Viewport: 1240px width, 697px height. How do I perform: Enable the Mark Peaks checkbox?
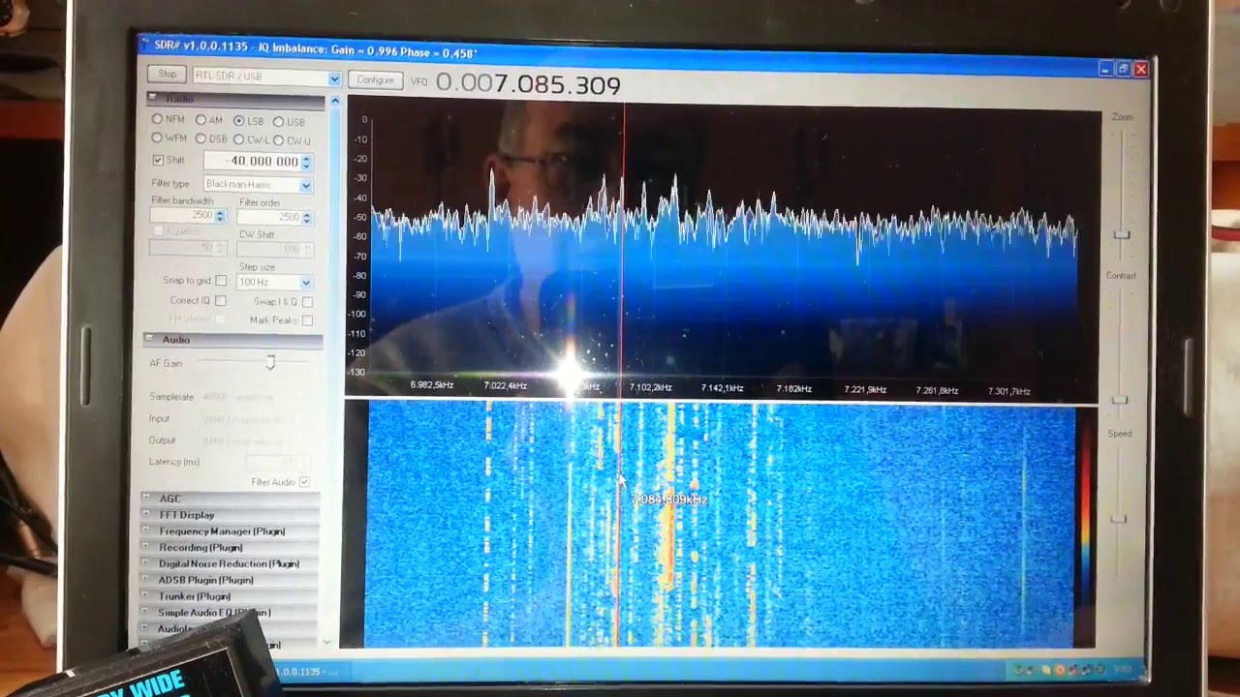(x=307, y=320)
